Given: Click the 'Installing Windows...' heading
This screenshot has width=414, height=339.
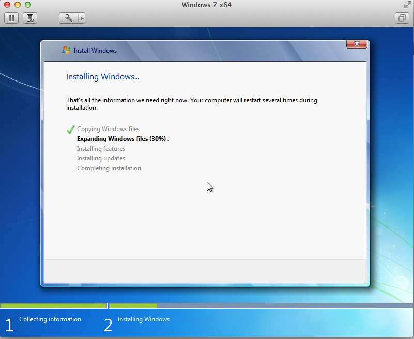Looking at the screenshot, I should pos(102,77).
